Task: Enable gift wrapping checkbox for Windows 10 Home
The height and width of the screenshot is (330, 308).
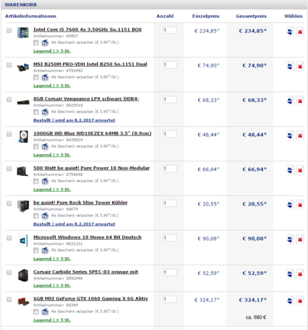Action: pyautogui.click(x=36, y=250)
